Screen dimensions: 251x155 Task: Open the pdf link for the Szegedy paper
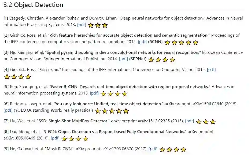point(82,25)
